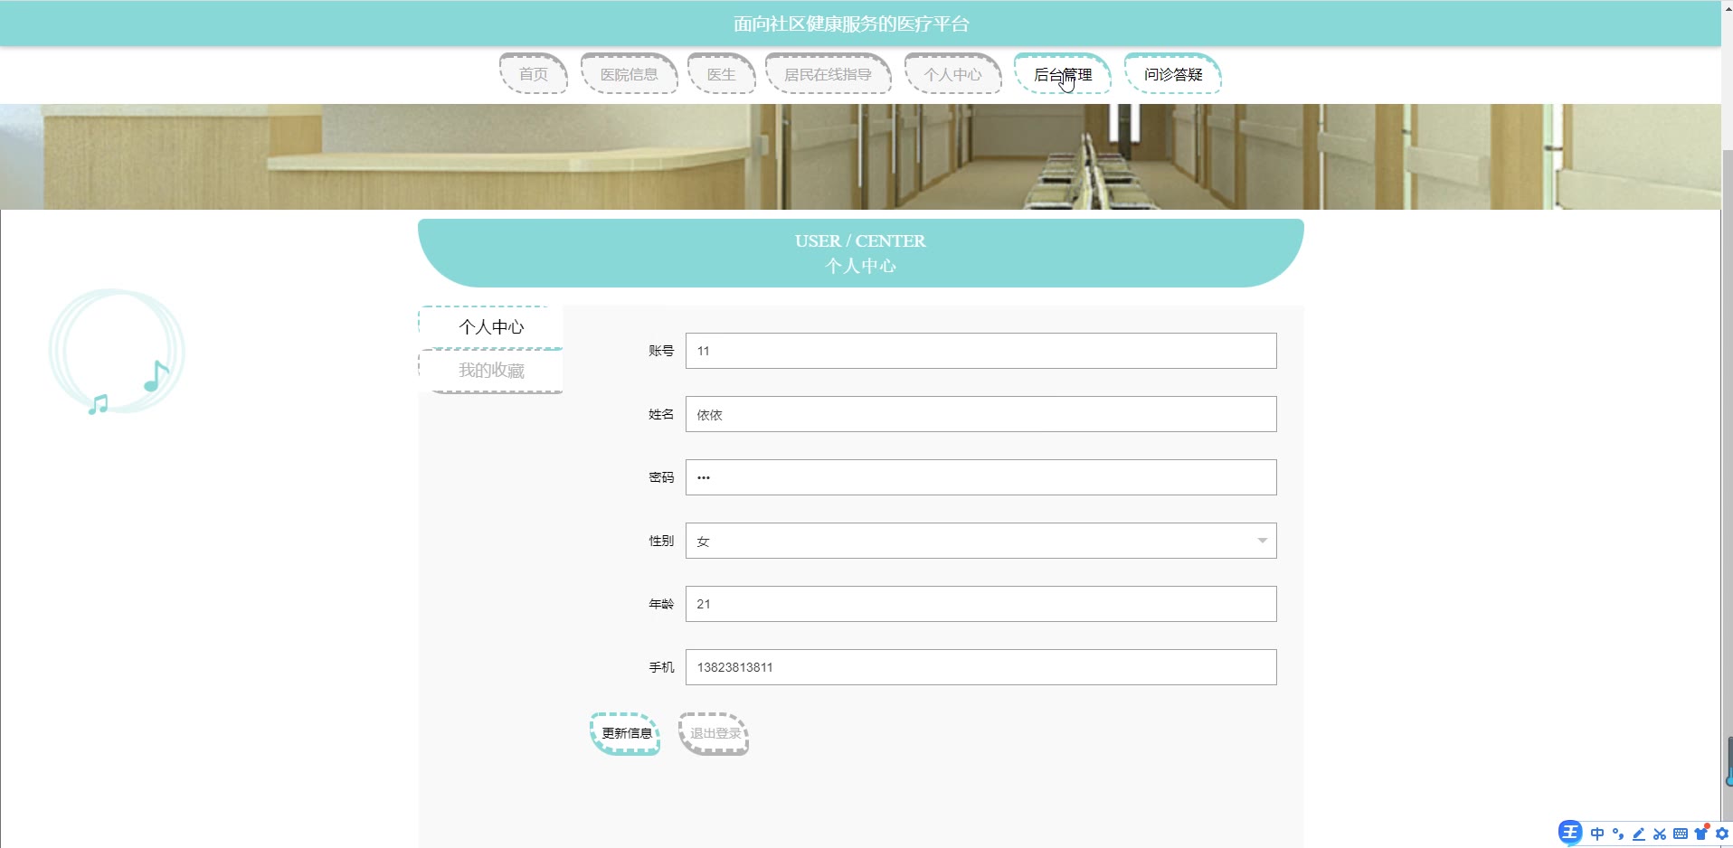Screen dimensions: 1733x848
Task: Open the 医生 navigation item
Action: pyautogui.click(x=722, y=74)
